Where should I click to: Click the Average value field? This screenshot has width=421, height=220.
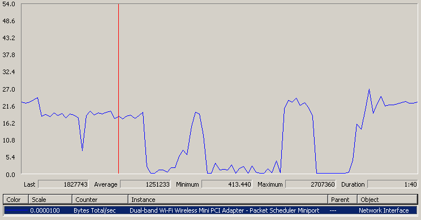pos(145,184)
